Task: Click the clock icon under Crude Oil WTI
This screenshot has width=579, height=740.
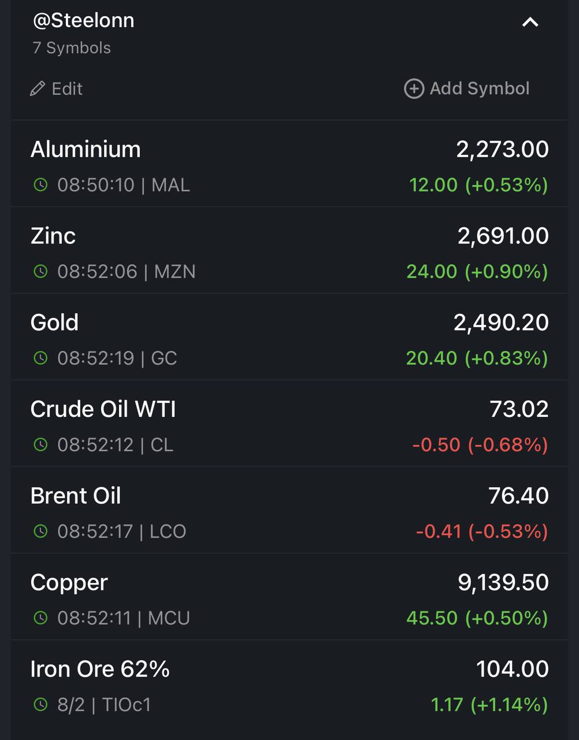Action: (40, 445)
